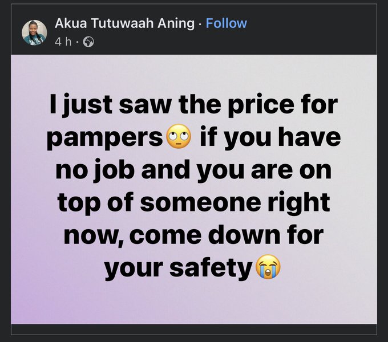Click the text "I just saw the price for"

coord(194,105)
